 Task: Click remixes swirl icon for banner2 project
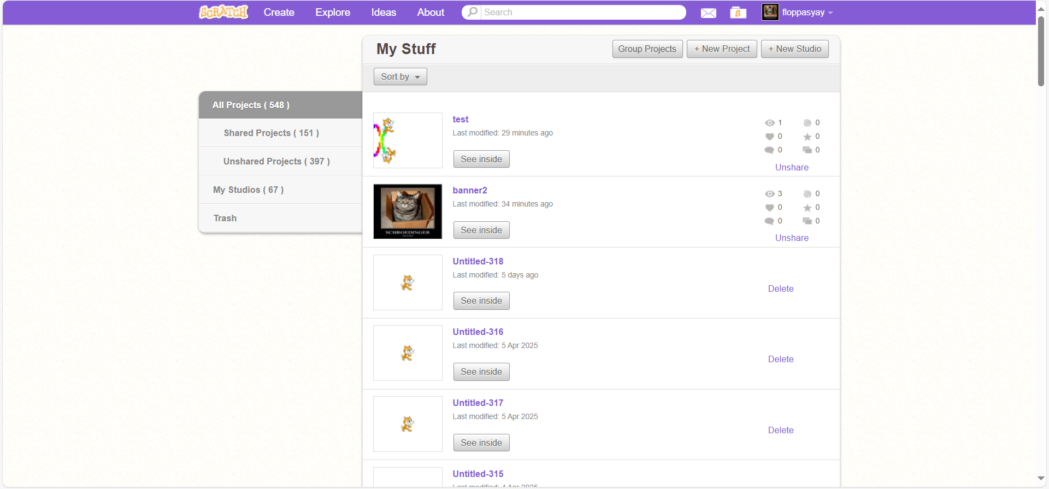pos(807,194)
